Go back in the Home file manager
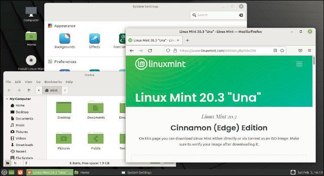Image resolution: width=324 pixels, height=176 pixels. [x=9, y=90]
